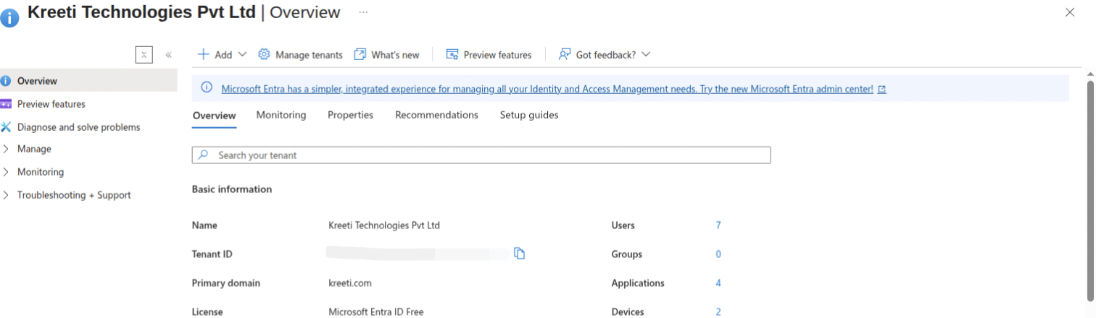The image size is (1096, 318).
Task: Open the Add dropdown in toolbar
Action: pos(223,54)
